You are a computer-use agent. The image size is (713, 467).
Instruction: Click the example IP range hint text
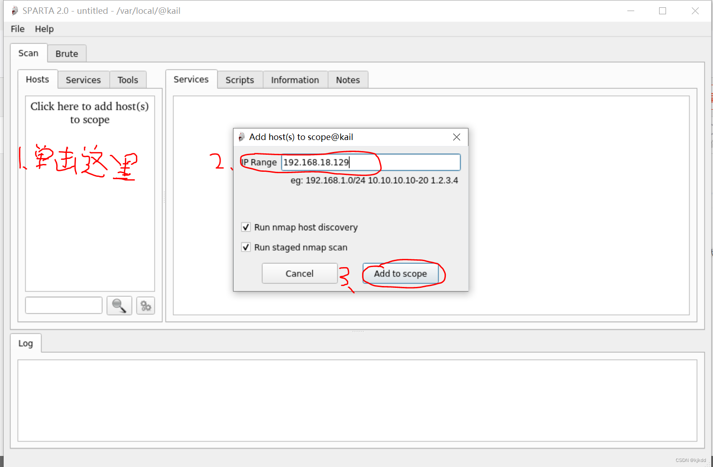pyautogui.click(x=374, y=180)
